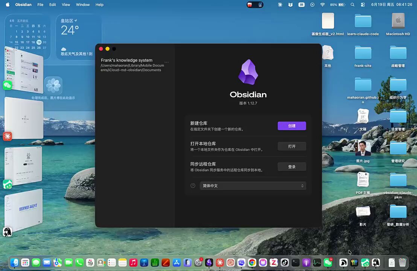The height and width of the screenshot is (271, 417).
Task: Click the Wi-Fi status icon
Action: (322, 5)
